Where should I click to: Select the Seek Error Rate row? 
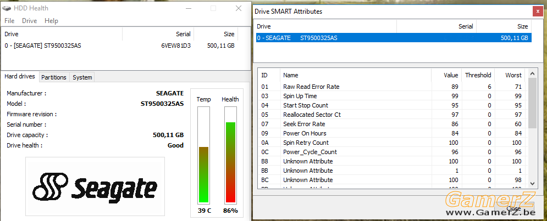(x=393, y=124)
